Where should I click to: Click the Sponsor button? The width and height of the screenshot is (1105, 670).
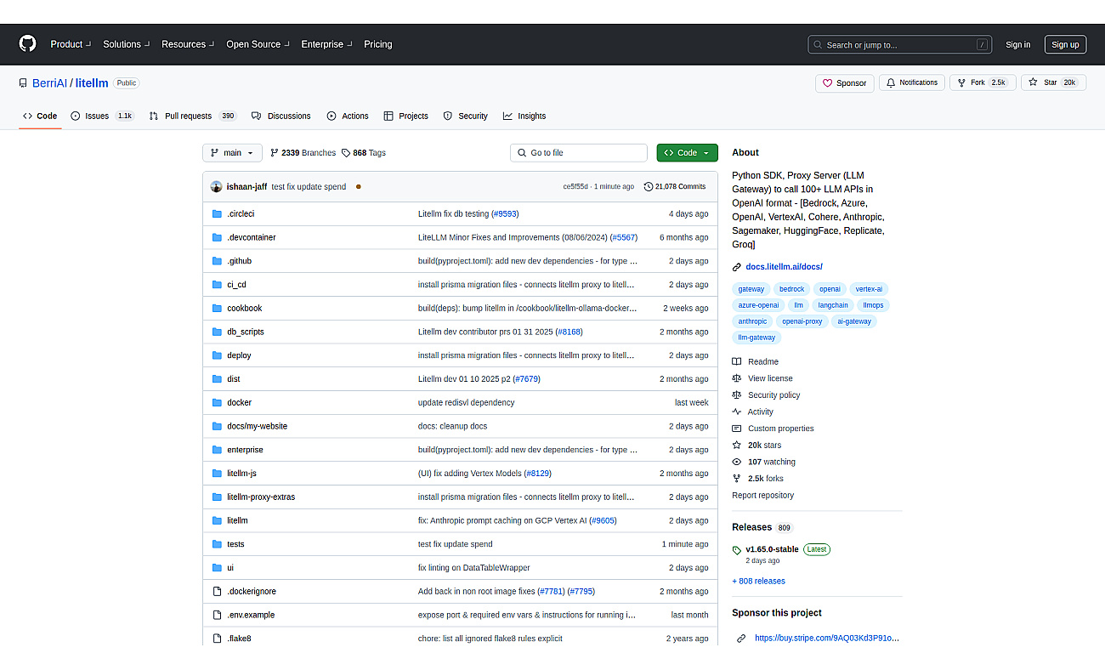(x=845, y=83)
